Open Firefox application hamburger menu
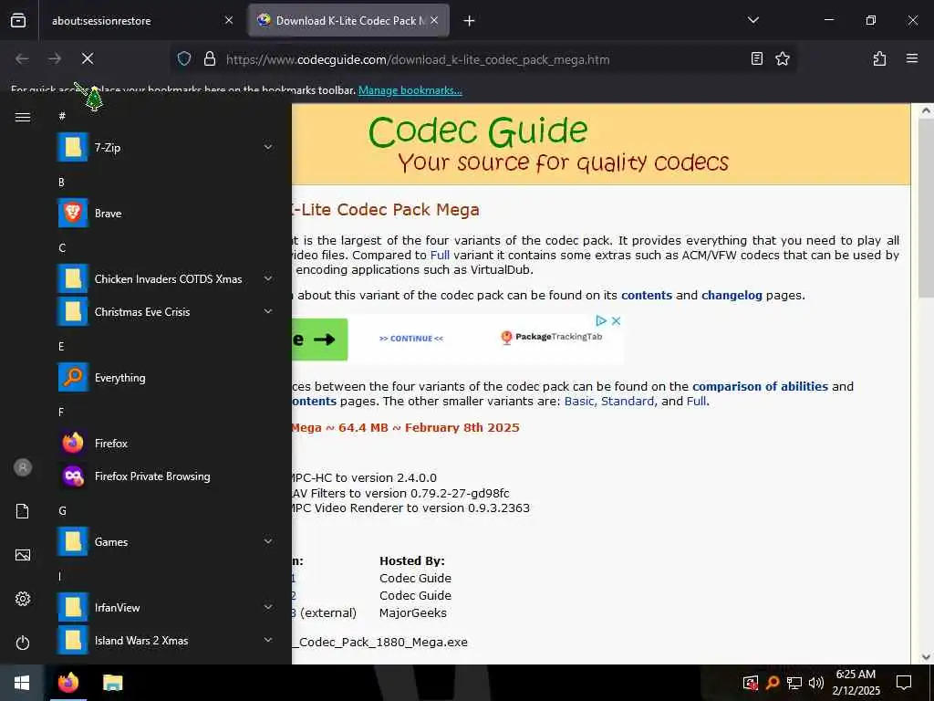The width and height of the screenshot is (934, 701). coord(912,58)
